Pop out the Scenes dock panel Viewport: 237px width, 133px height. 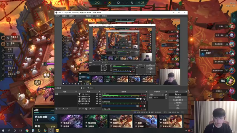point(76,92)
